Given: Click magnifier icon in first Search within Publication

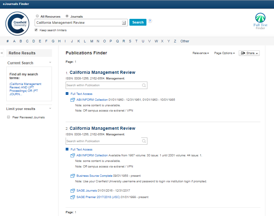Looking at the screenshot, I should click(144, 85).
